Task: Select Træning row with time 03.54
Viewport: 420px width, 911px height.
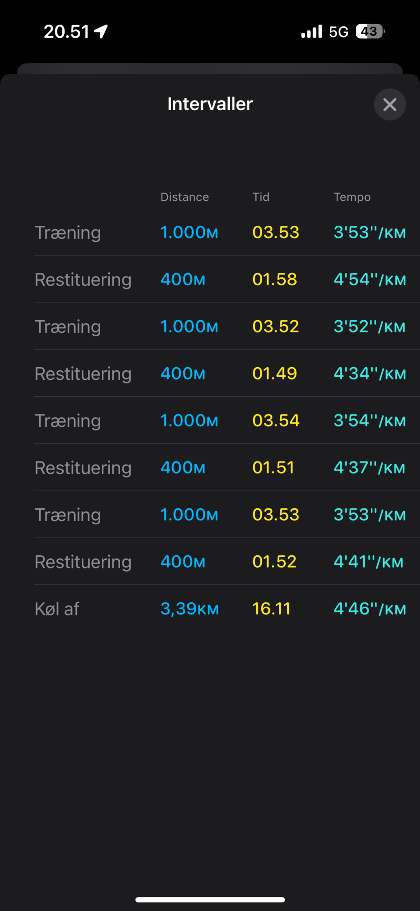Action: [227, 420]
